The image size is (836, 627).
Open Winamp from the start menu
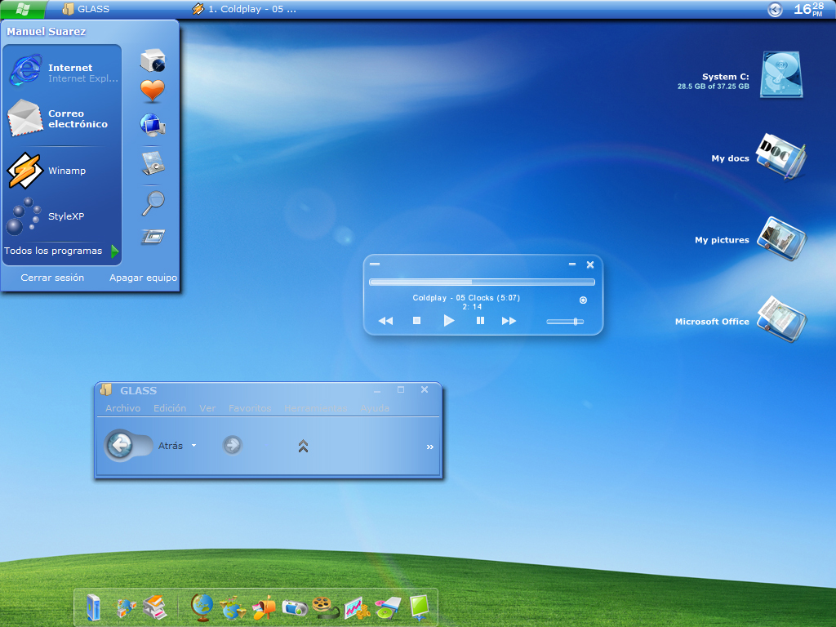(61, 171)
